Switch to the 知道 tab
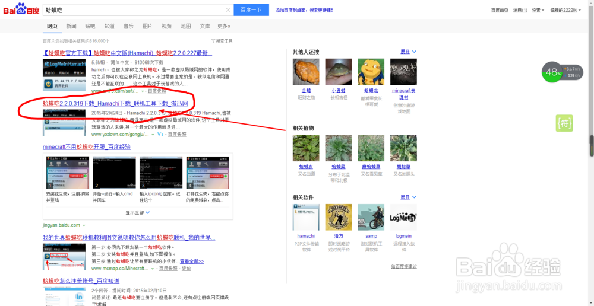This screenshot has height=306, width=594. tap(109, 27)
